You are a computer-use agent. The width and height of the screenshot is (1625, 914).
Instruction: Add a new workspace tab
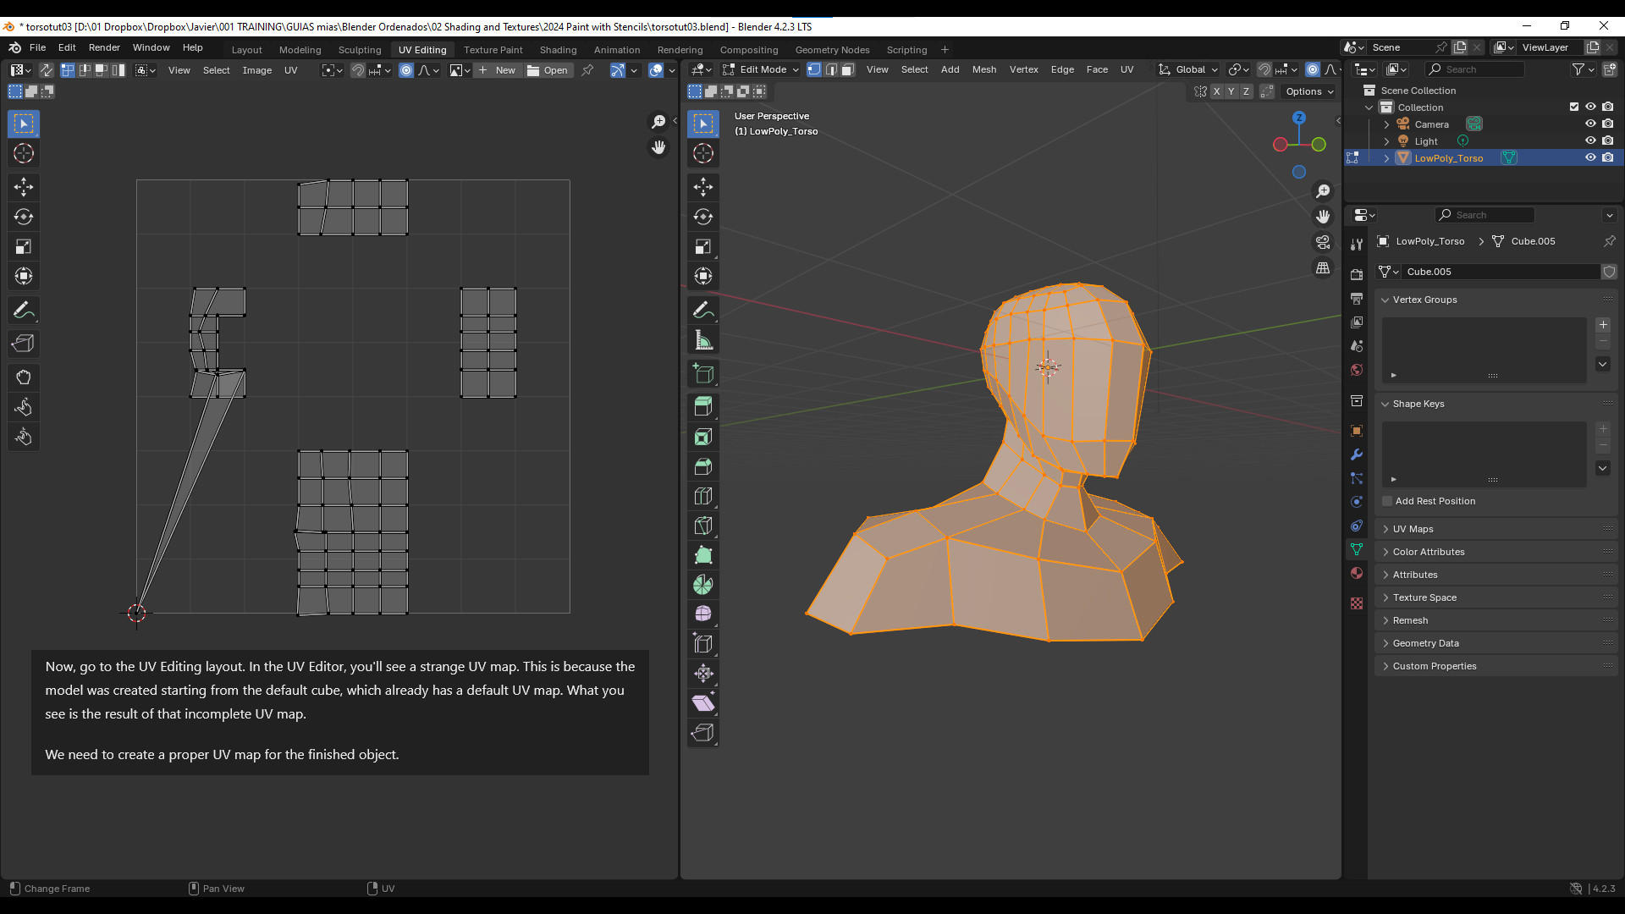945,50
